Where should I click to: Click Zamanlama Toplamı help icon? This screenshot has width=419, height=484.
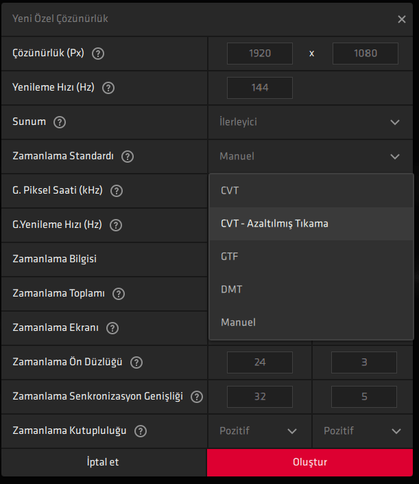[x=119, y=294]
